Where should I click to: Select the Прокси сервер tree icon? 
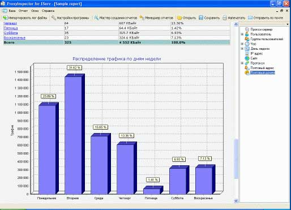(247, 29)
